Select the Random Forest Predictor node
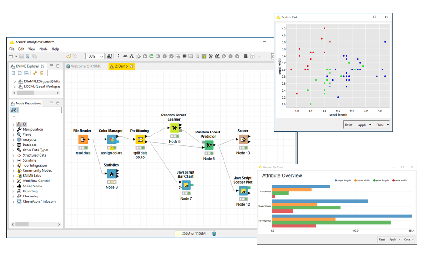This screenshot has height=261, width=424. point(209,145)
